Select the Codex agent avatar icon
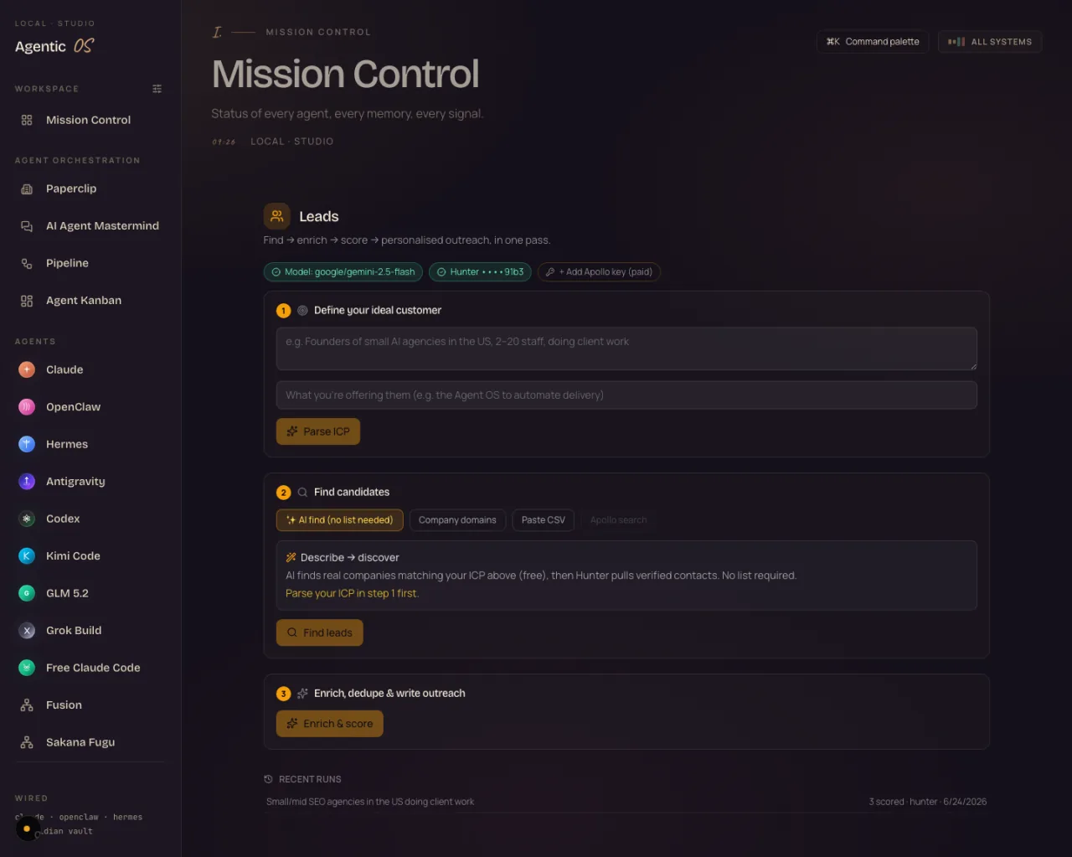 click(27, 519)
